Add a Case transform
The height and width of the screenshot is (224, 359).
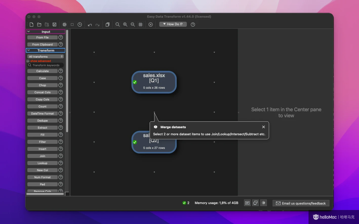pos(42,78)
